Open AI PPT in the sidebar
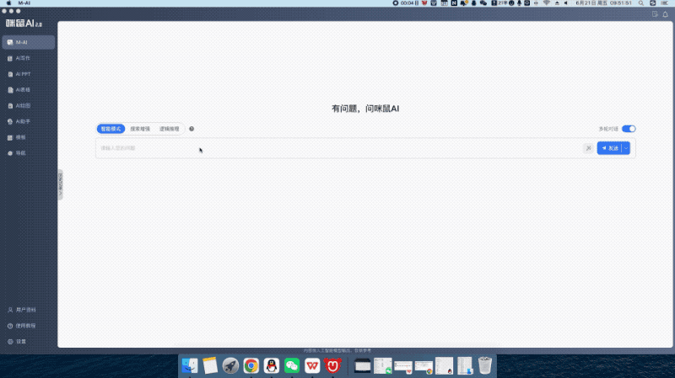Image resolution: width=675 pixels, height=378 pixels. point(23,74)
